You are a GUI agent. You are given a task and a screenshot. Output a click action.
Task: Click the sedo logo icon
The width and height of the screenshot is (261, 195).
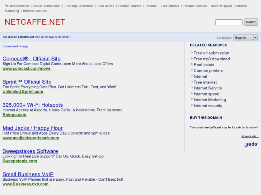[x=251, y=145]
